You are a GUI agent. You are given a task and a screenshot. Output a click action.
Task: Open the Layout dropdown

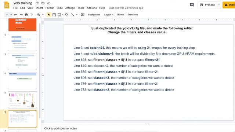pyautogui.click(x=109, y=15)
